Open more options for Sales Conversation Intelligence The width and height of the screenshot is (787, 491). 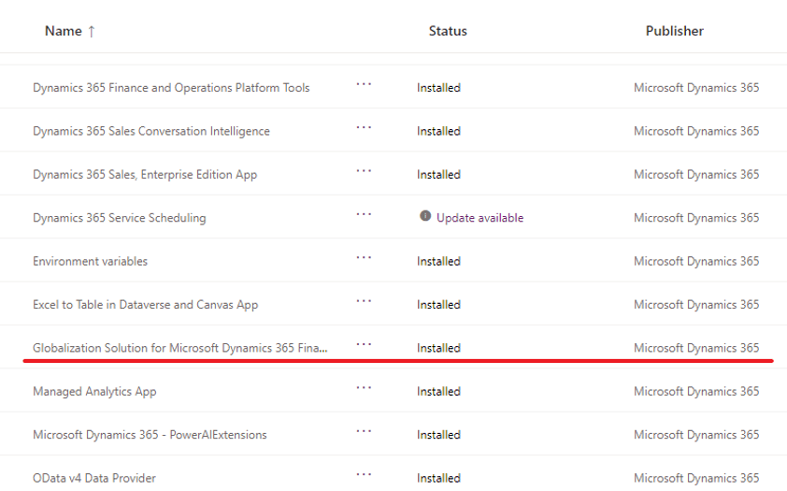click(x=364, y=127)
